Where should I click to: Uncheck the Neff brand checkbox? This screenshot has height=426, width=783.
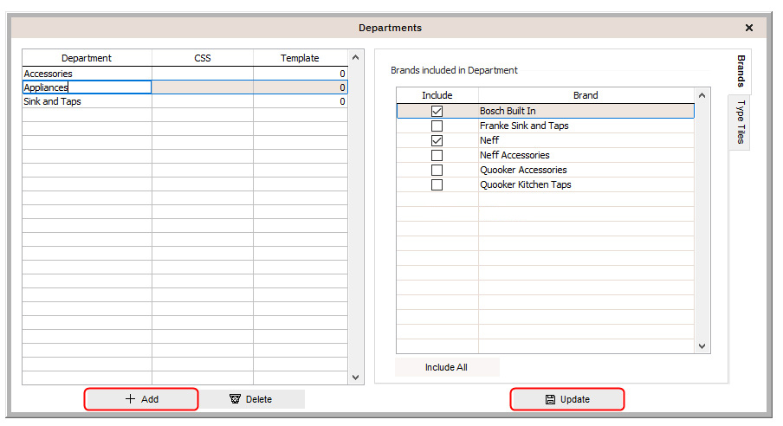pos(437,140)
